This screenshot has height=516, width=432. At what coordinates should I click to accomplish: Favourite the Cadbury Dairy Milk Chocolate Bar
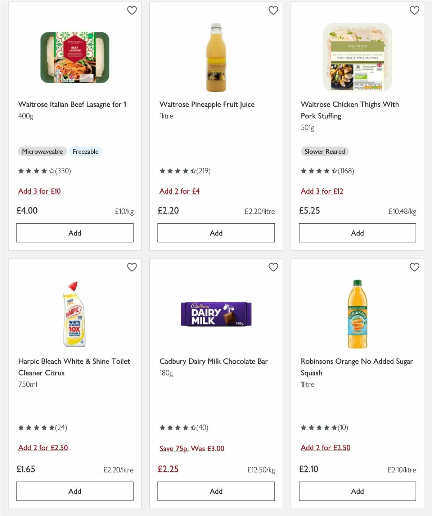273,267
